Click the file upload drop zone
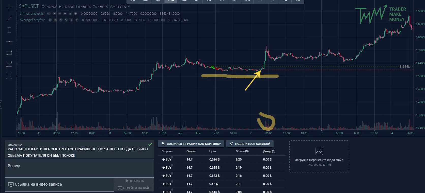The image size is (425, 193). tap(319, 156)
